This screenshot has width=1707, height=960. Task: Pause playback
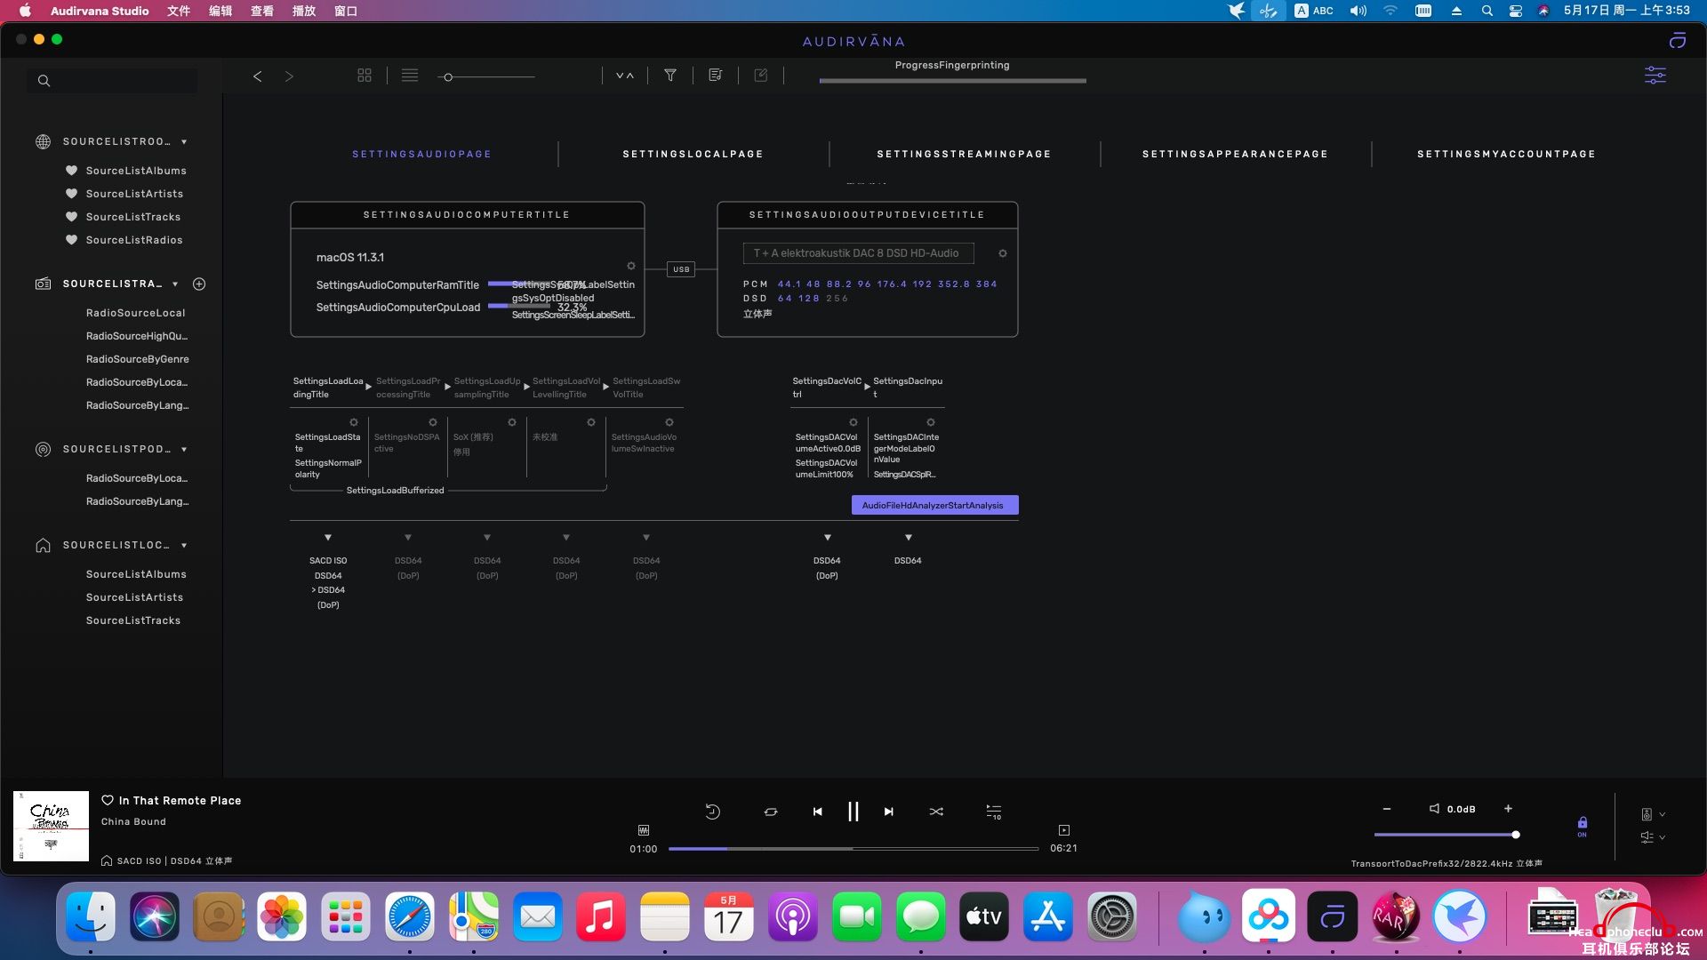[853, 812]
